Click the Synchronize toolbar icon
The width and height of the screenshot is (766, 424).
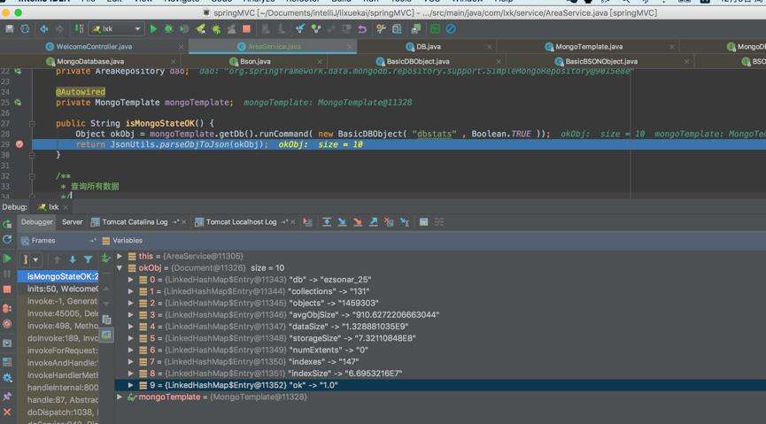25,29
